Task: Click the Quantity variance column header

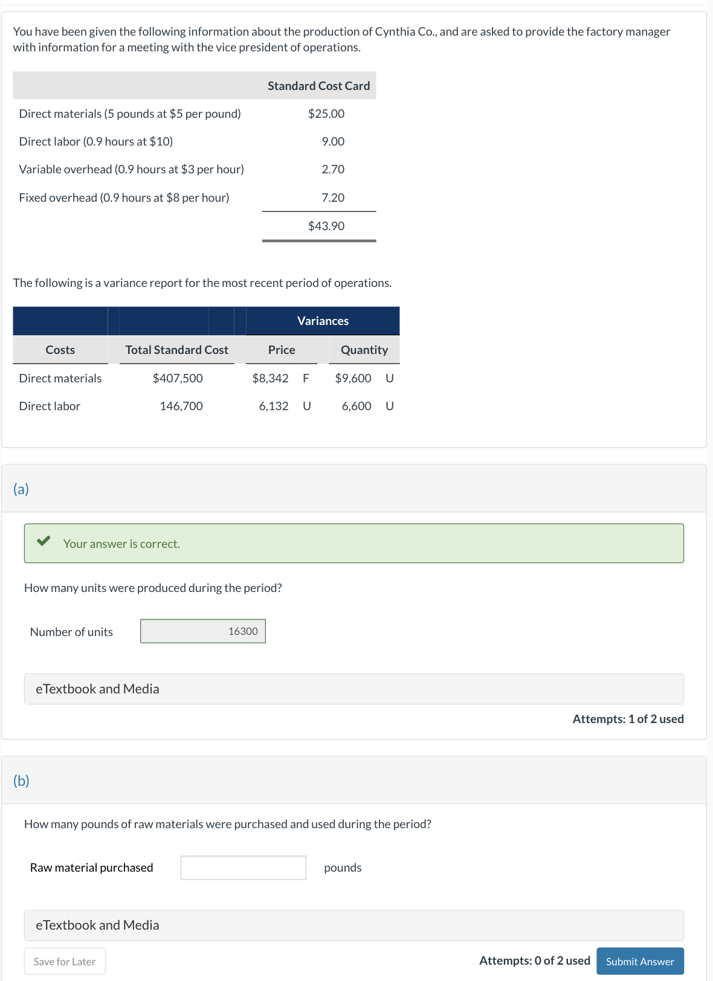Action: coord(364,350)
